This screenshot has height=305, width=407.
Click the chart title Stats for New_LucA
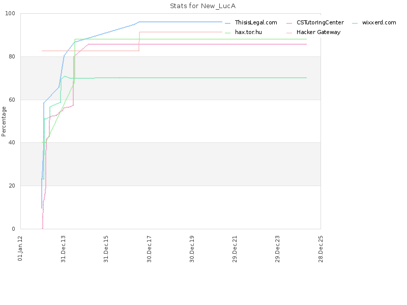(x=202, y=6)
